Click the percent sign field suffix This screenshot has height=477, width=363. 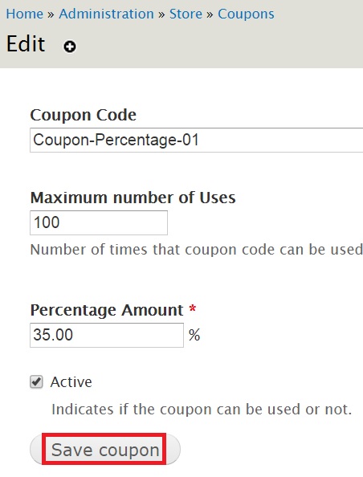(194, 335)
